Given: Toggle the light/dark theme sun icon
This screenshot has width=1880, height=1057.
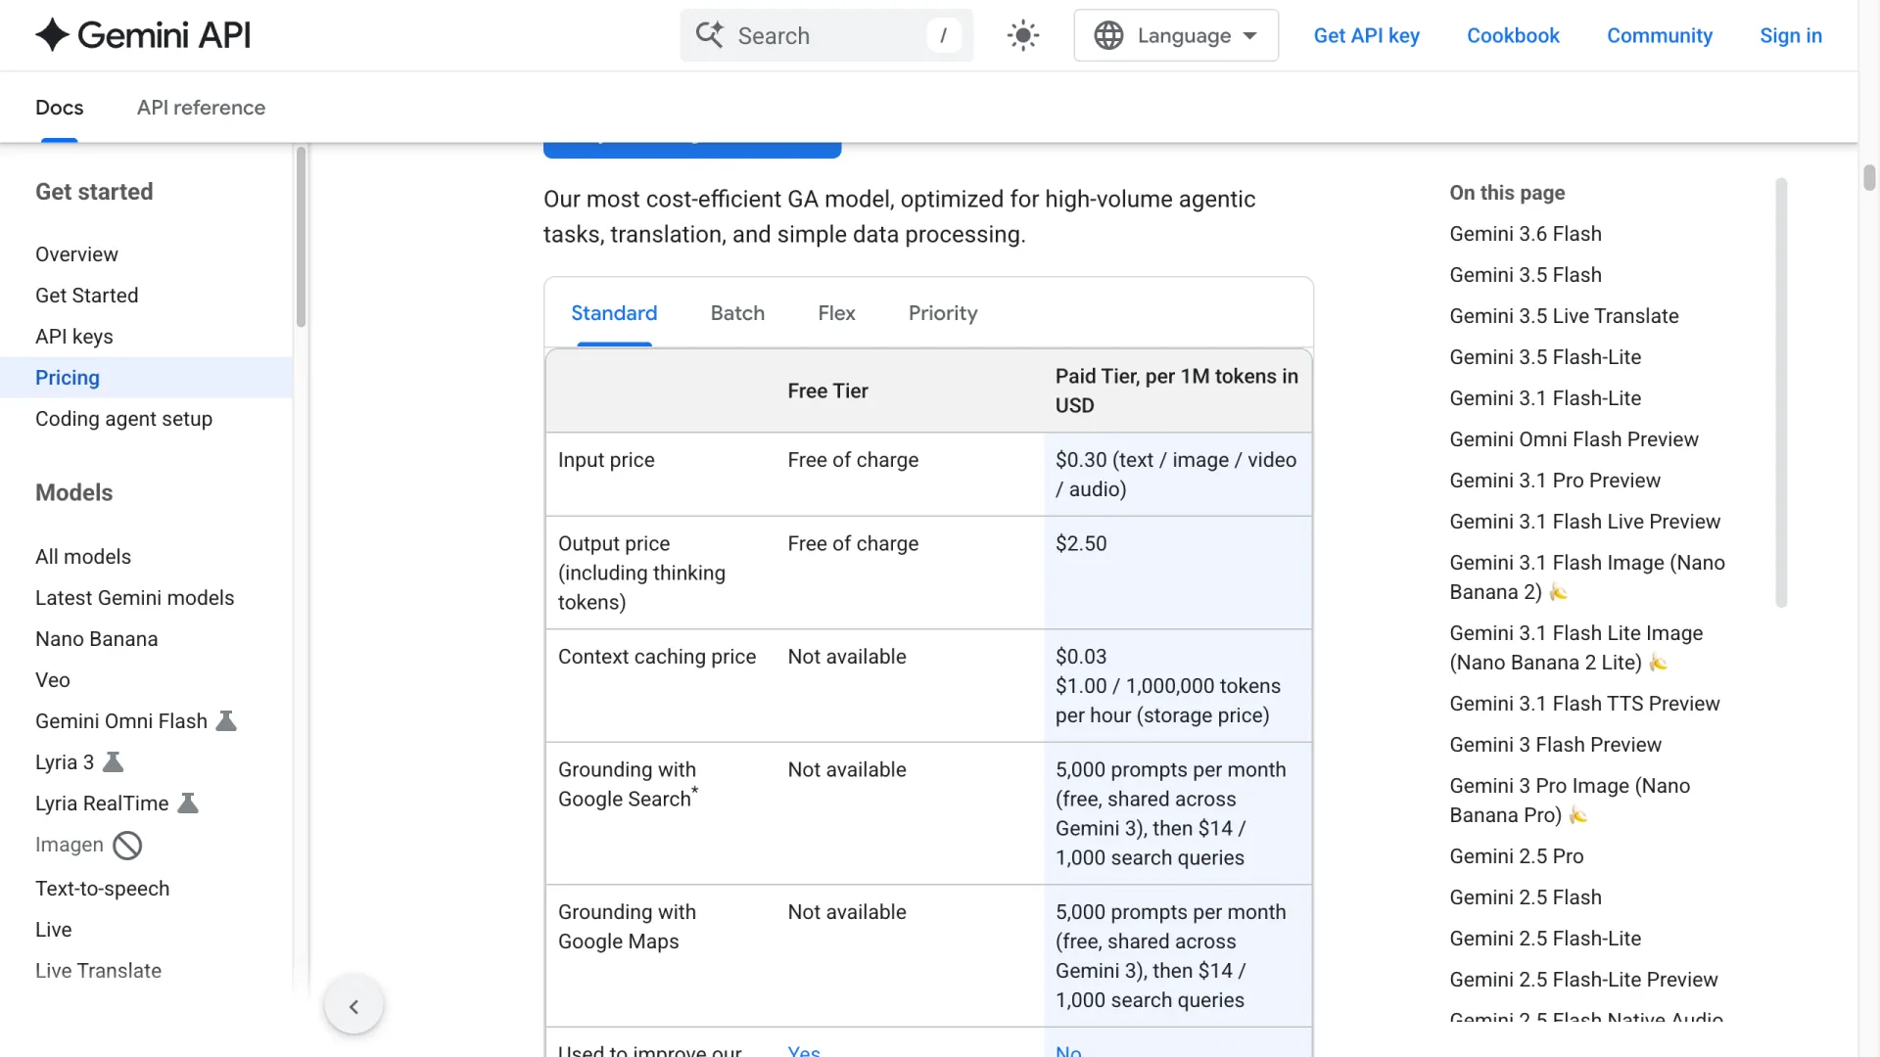Looking at the screenshot, I should pyautogui.click(x=1023, y=35).
